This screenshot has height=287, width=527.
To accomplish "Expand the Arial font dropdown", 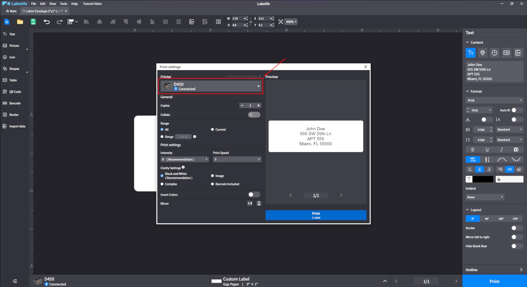I will tap(494, 100).
